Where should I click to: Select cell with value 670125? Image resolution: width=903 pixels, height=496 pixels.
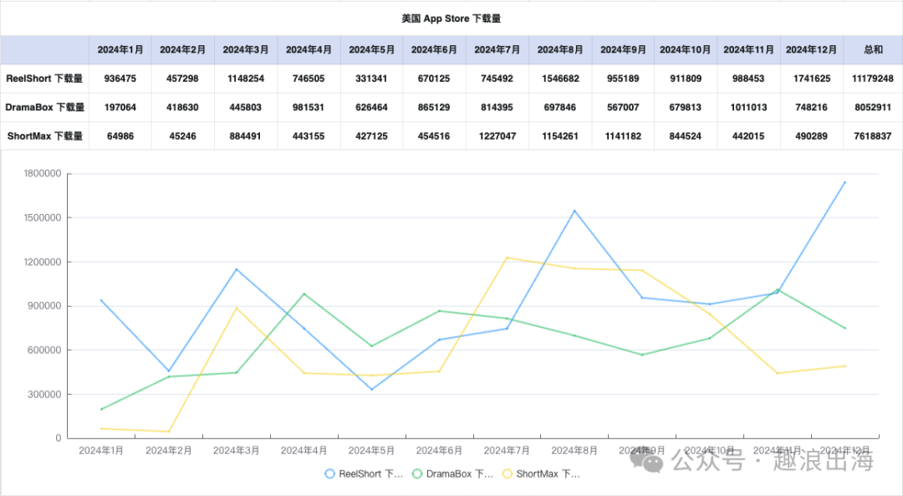coord(434,79)
